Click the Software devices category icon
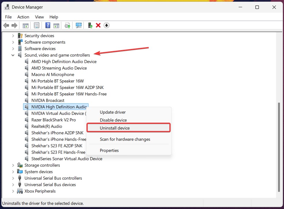Viewport: 284px width, 209px height. pos(20,49)
